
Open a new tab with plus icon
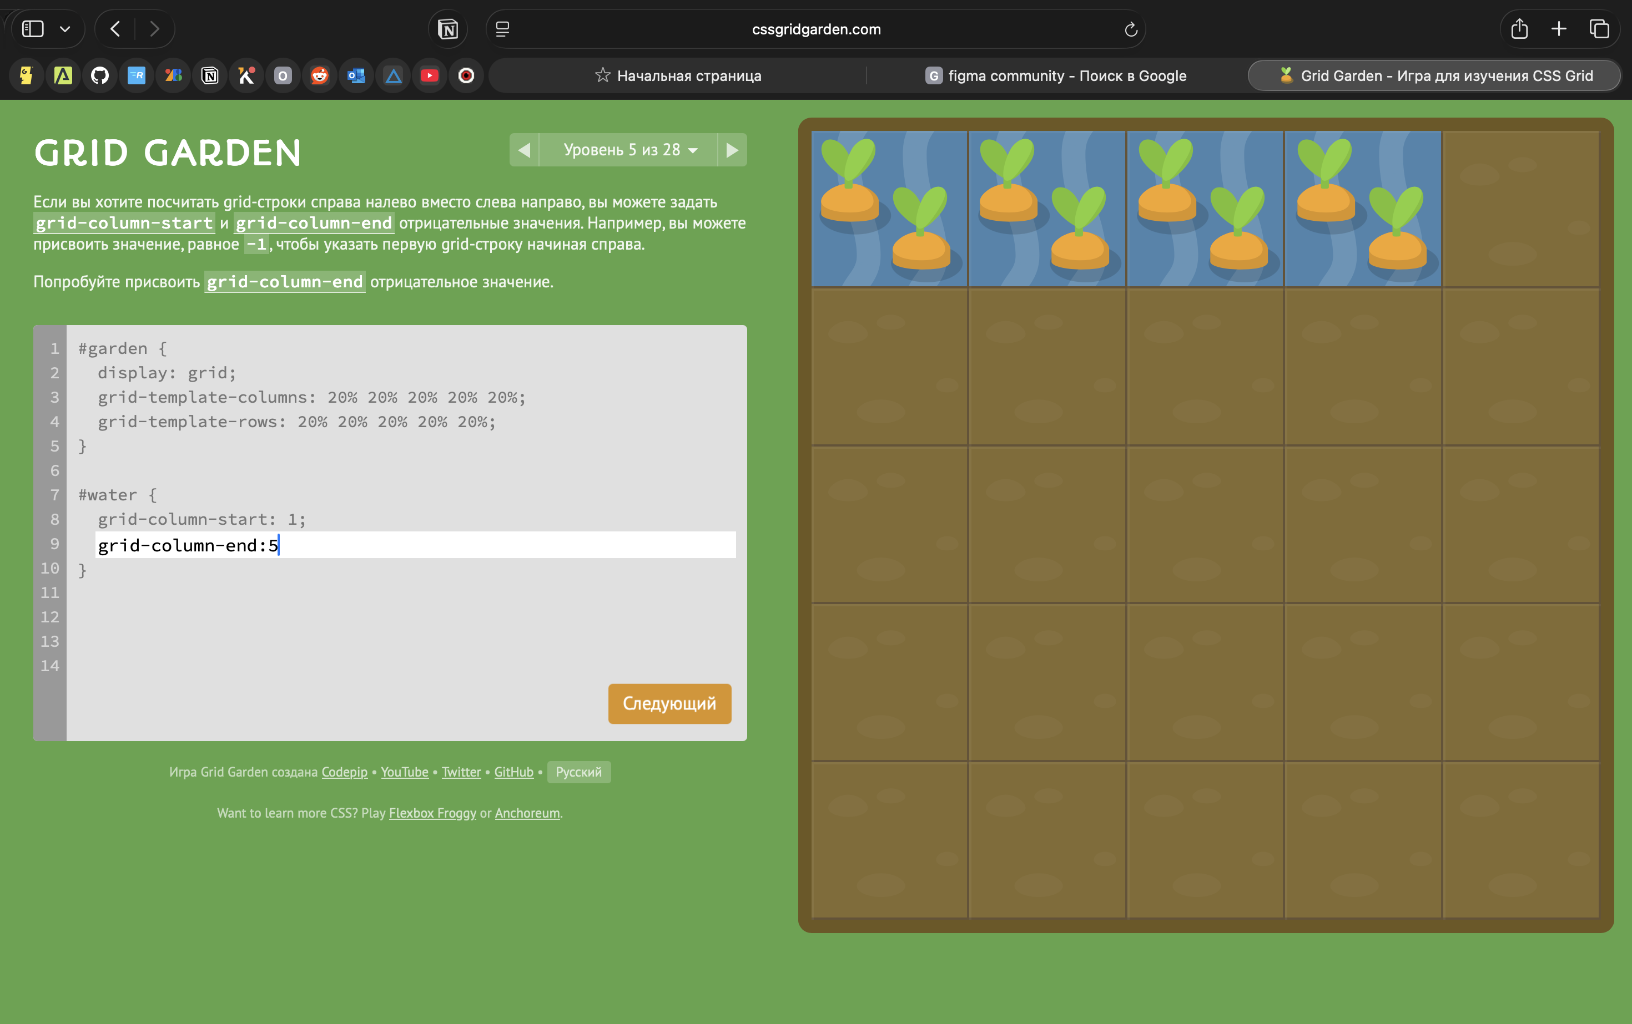tap(1559, 29)
